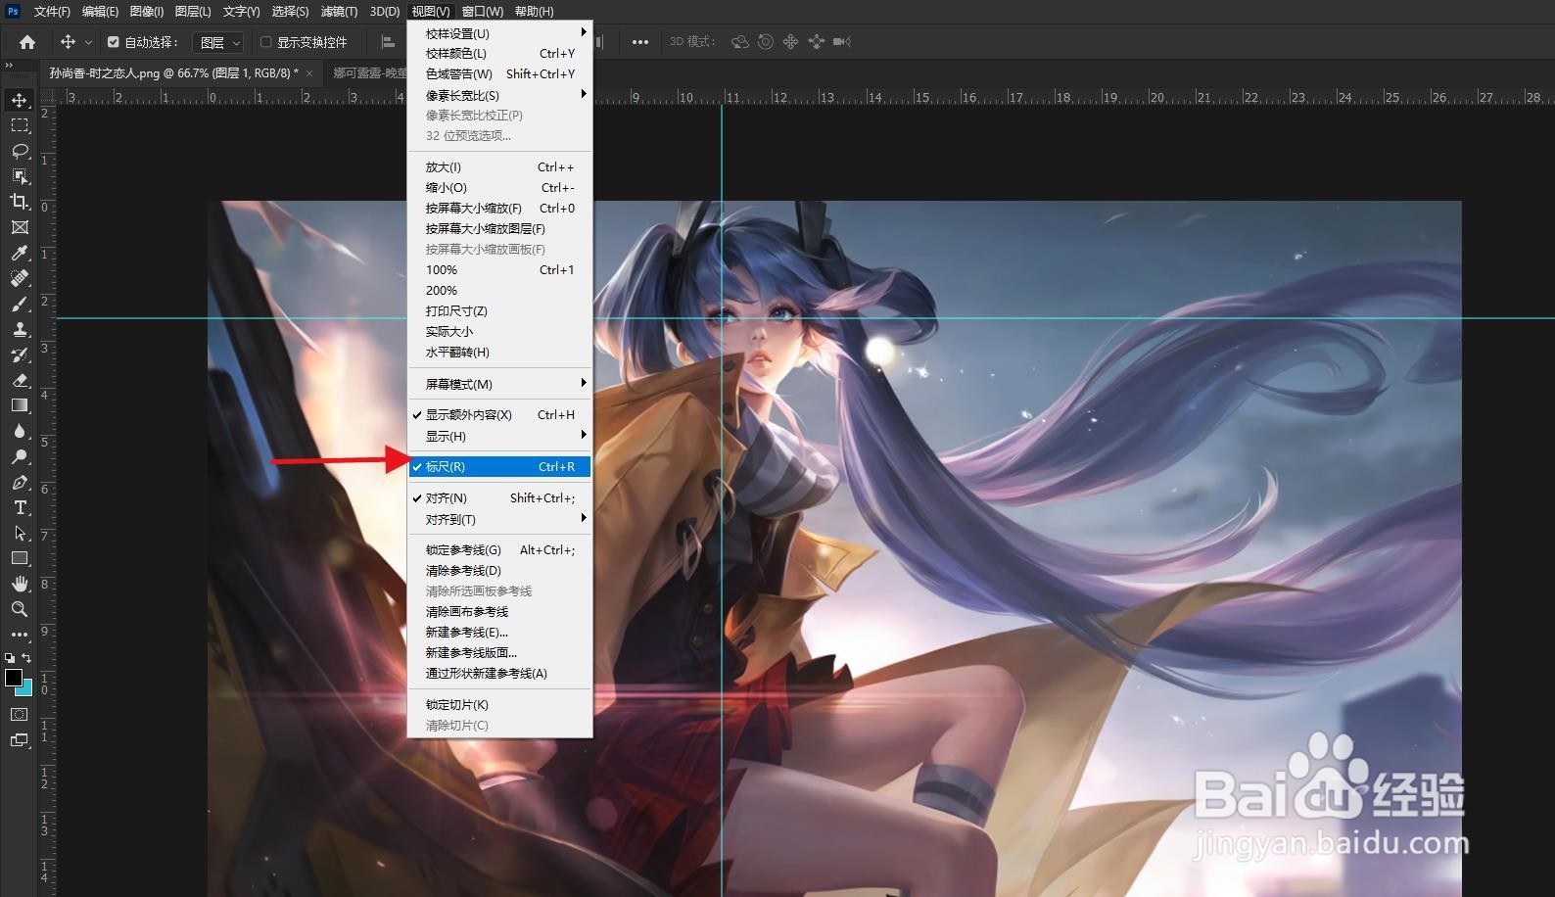Expand 对齐到(T) submenu
The image size is (1555, 897).
(x=499, y=519)
